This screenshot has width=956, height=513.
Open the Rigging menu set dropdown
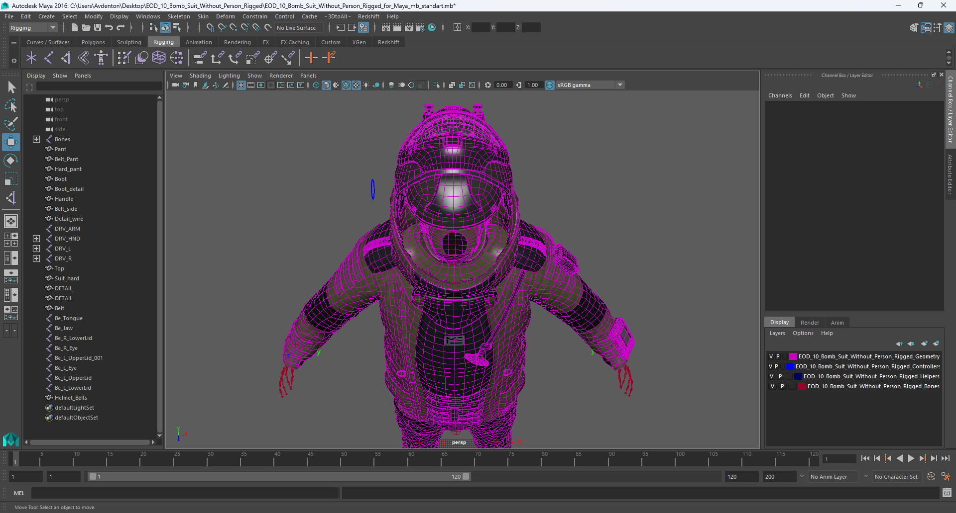33,28
